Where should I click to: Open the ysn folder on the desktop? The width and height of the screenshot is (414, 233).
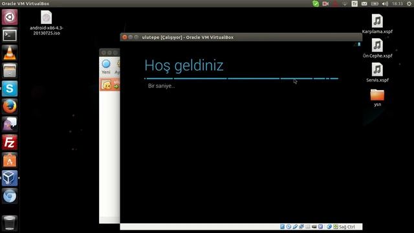pos(377,98)
